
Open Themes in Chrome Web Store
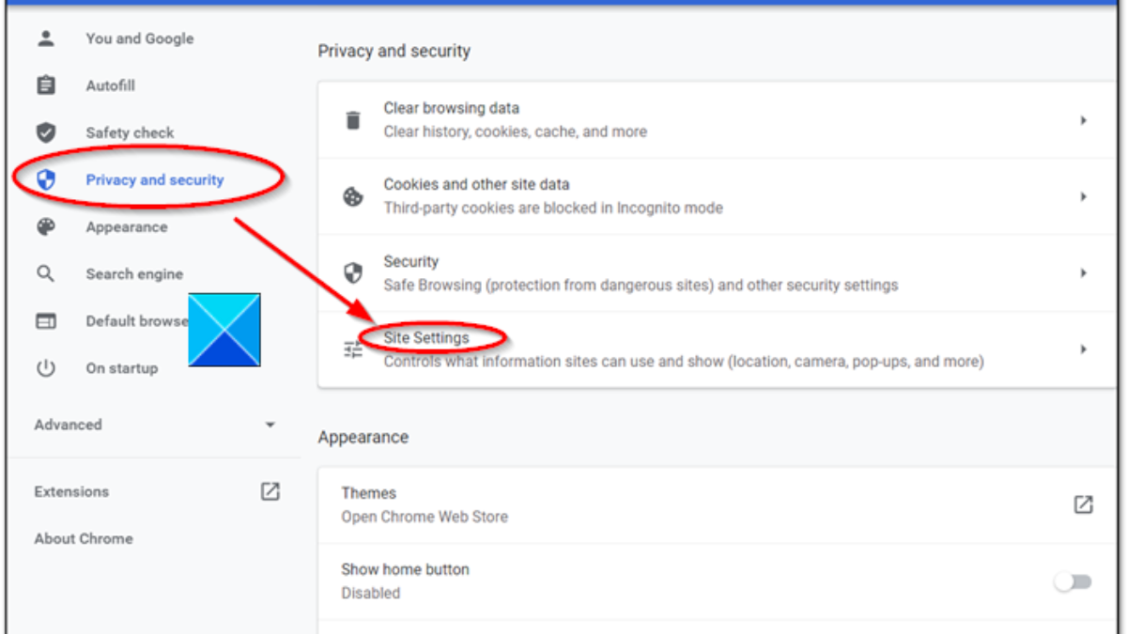(x=1083, y=504)
